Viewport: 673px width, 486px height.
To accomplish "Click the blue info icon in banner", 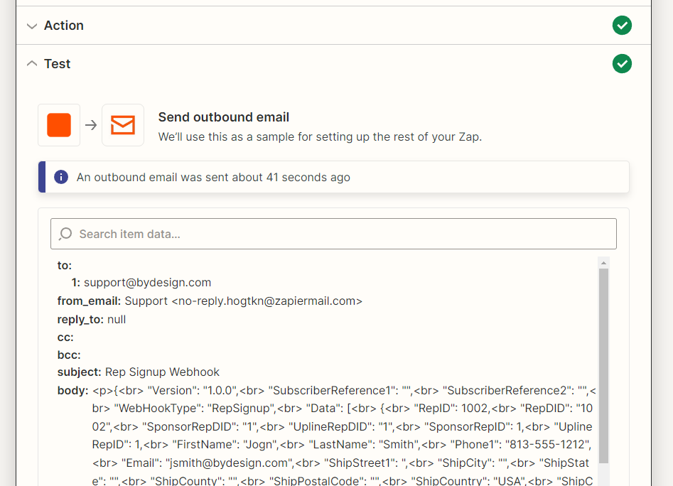I will (62, 177).
